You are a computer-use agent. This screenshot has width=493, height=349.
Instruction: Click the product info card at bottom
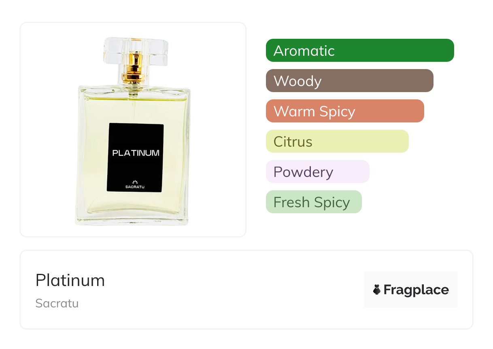coord(246,290)
